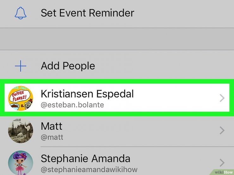Select the Stephanie Amanda name label
This screenshot has width=234, height=175.
coord(85,159)
